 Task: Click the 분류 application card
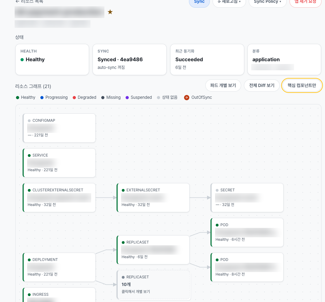pyautogui.click(x=284, y=59)
